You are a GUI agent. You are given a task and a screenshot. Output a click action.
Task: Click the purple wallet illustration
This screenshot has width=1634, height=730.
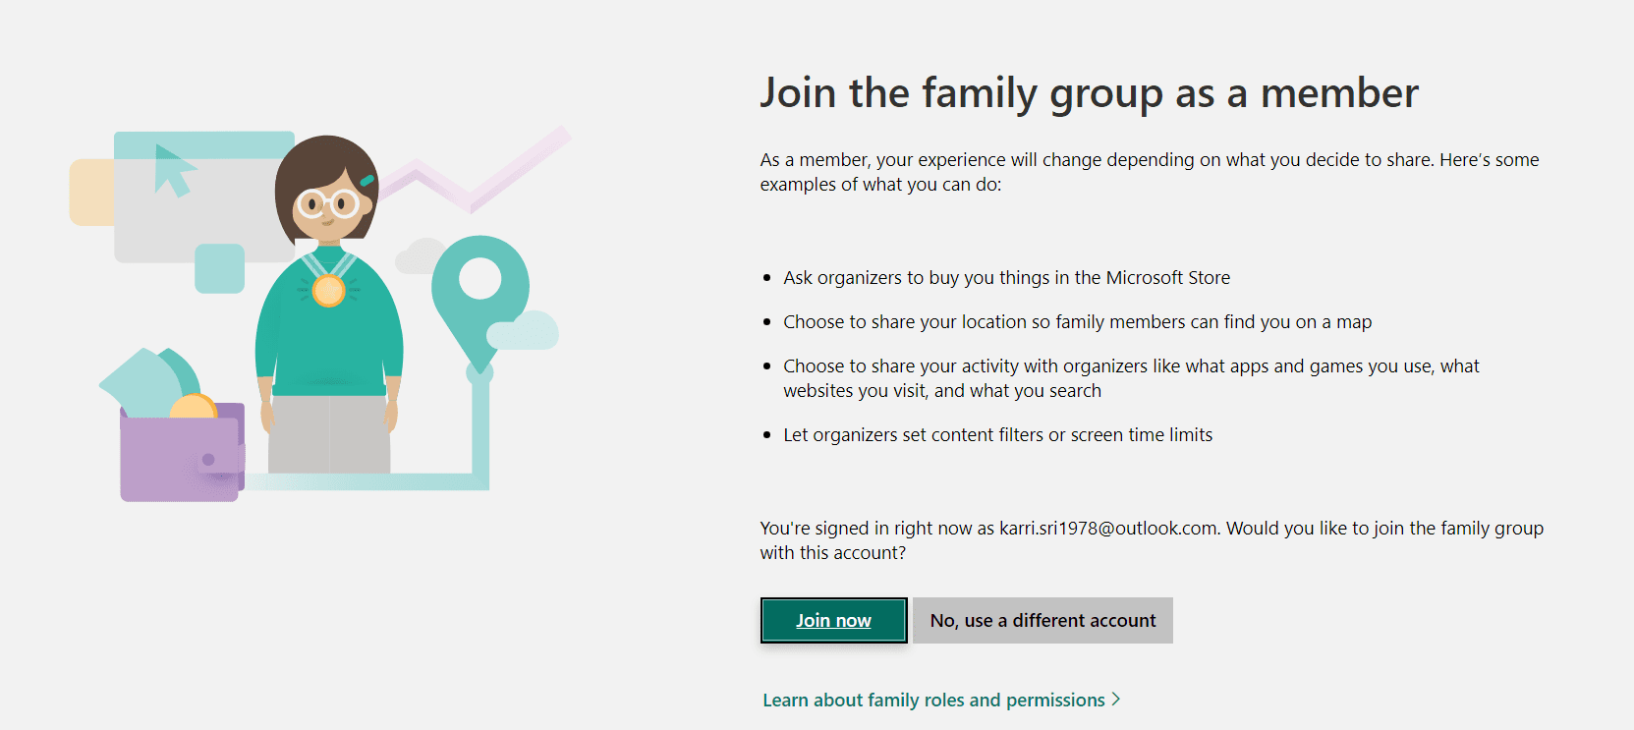(182, 455)
